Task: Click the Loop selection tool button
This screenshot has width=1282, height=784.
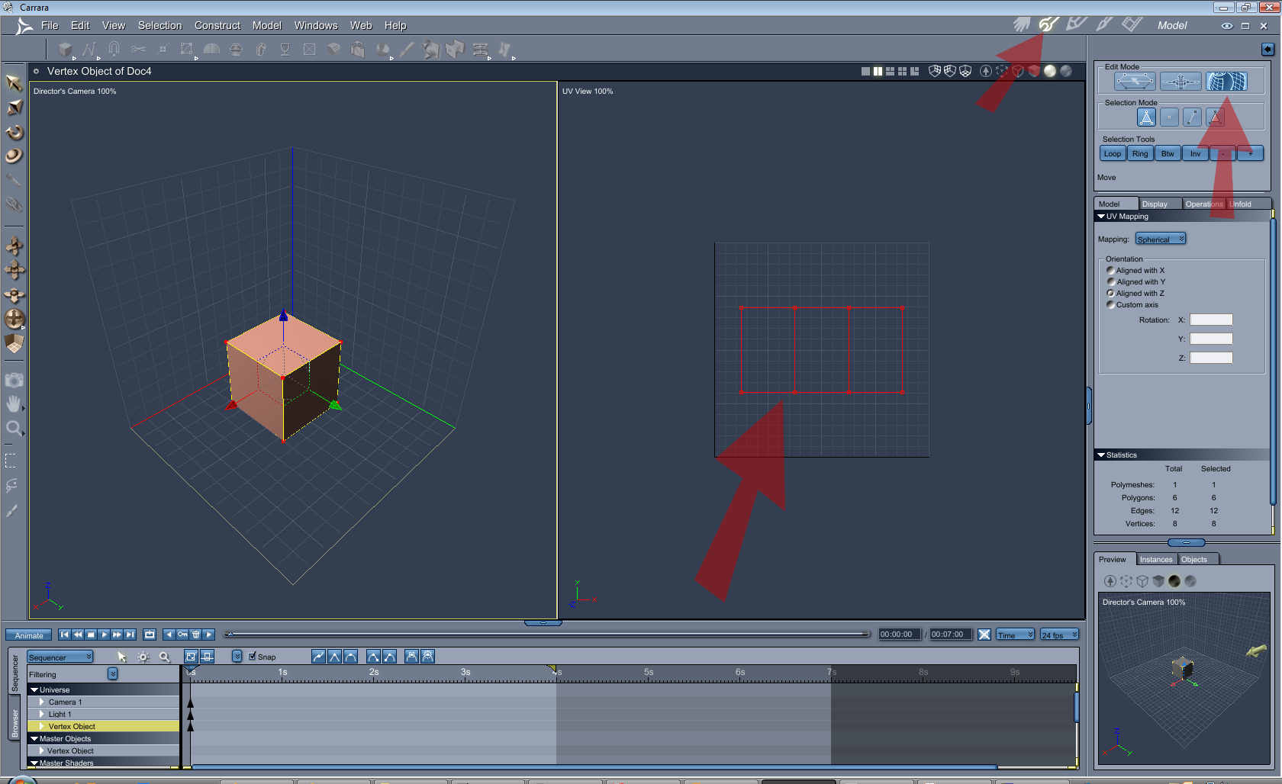Action: [1112, 154]
